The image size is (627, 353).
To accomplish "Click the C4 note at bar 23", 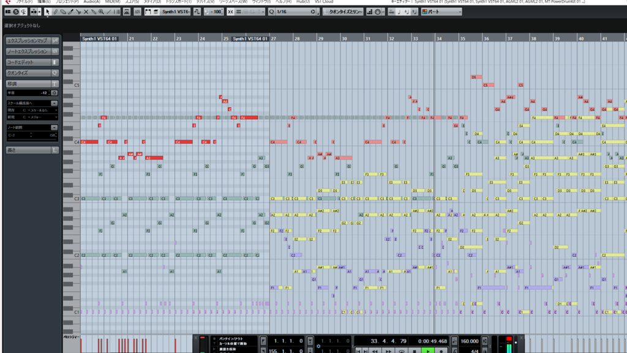I will [x=184, y=142].
